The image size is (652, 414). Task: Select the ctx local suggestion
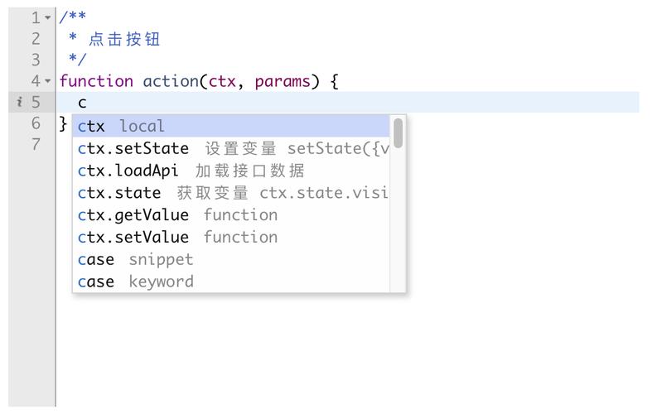tap(231, 126)
